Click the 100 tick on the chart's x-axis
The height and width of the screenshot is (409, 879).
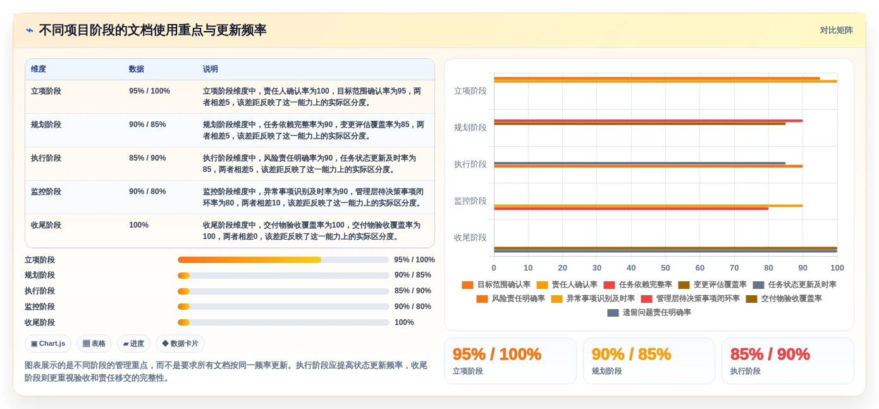pos(837,268)
